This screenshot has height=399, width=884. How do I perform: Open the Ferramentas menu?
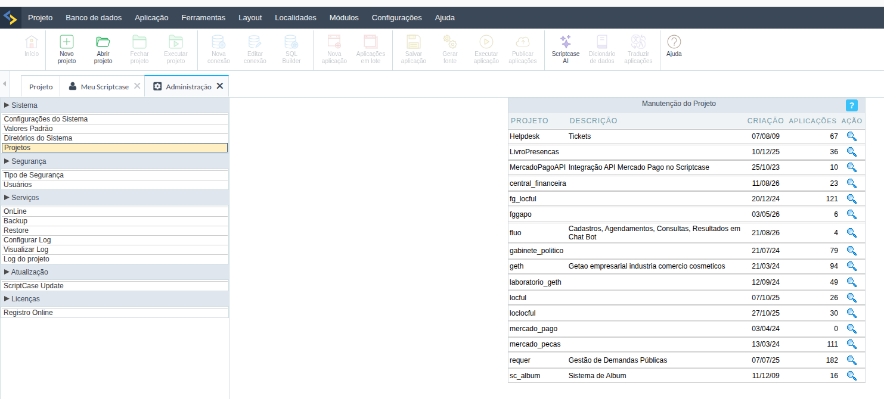203,18
